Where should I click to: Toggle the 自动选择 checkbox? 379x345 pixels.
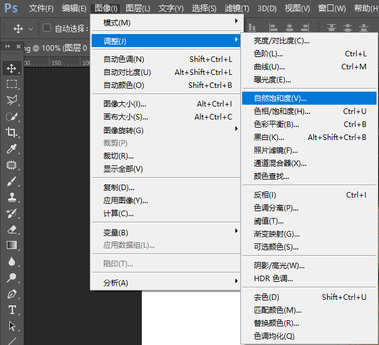click(x=46, y=28)
